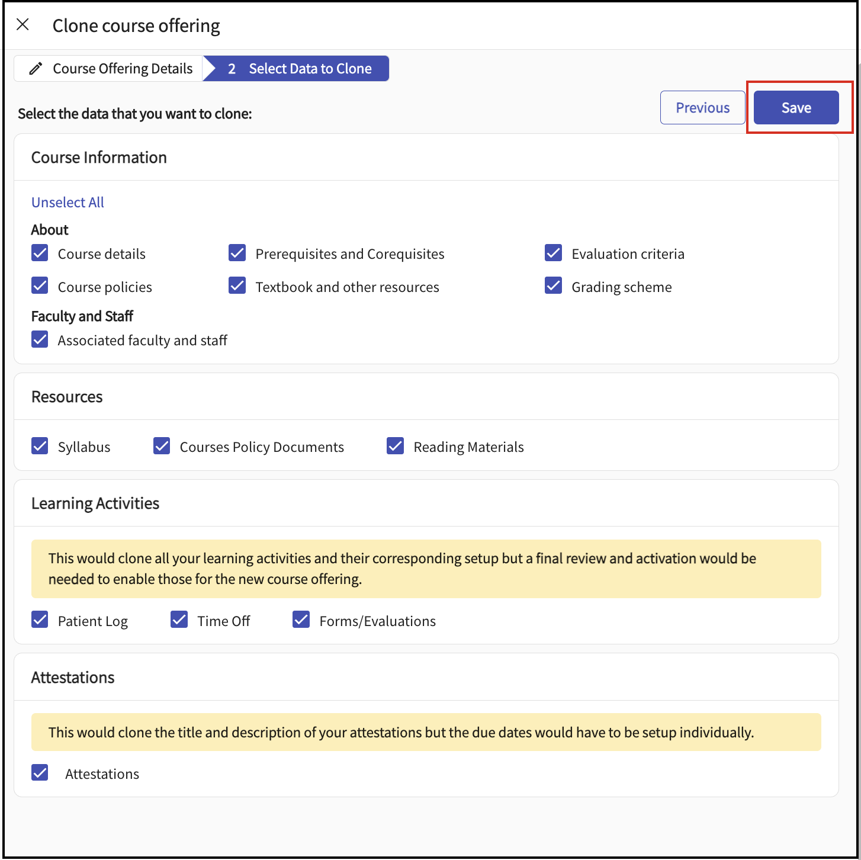Disable the Course policies checkbox
861x860 pixels.
(40, 286)
